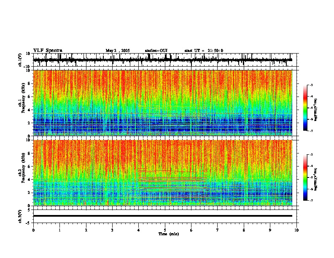The image size is (334, 258).
Task: Select the date text "May 2 , 2025"
Action: pos(118,51)
